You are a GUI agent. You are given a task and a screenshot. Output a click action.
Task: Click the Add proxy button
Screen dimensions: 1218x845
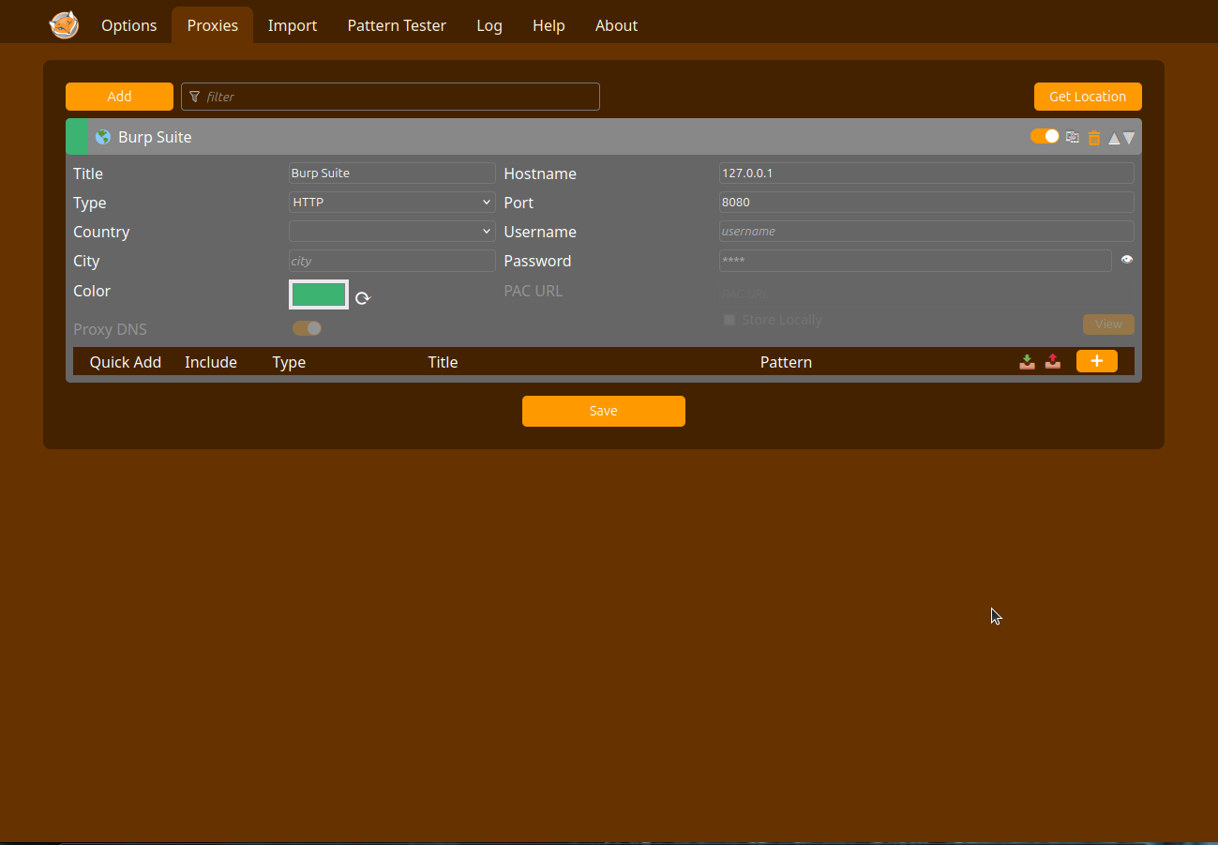click(119, 97)
